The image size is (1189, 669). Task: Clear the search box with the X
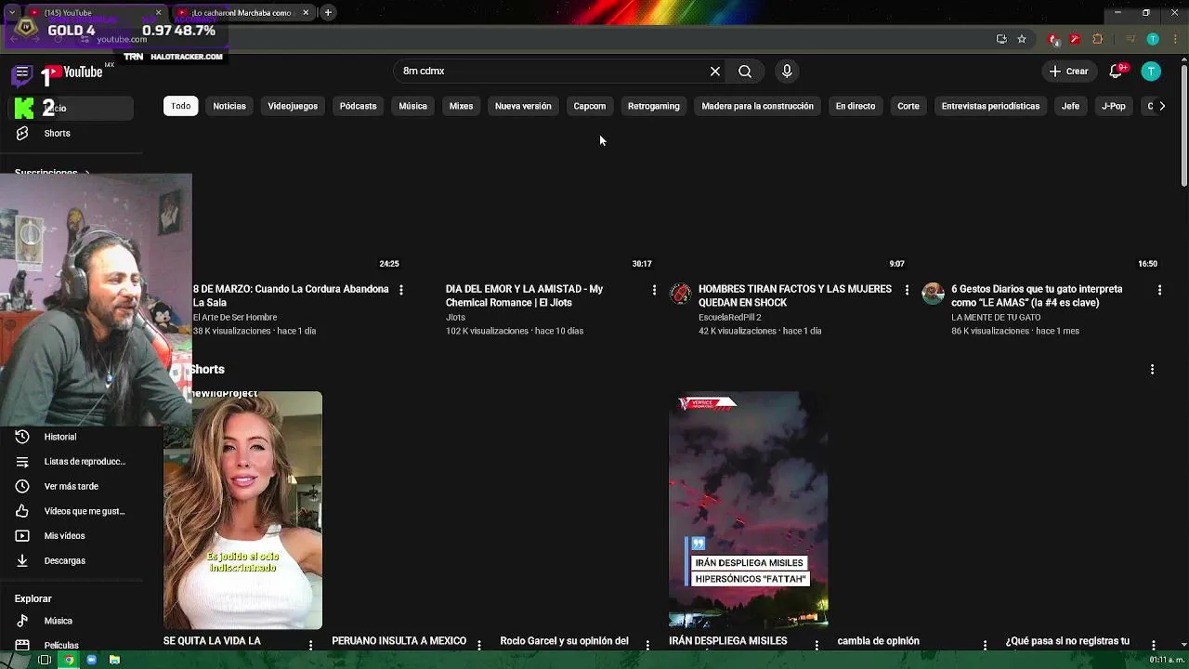click(x=715, y=72)
